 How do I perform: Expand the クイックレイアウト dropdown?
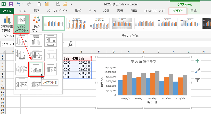point(21,24)
